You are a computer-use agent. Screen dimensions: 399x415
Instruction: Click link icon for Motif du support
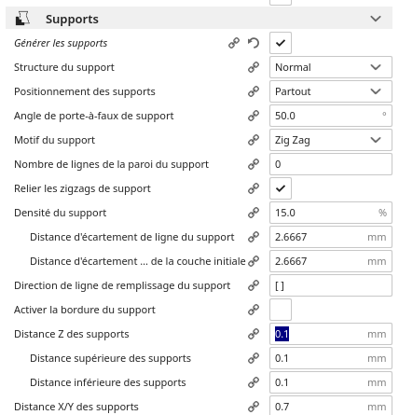[x=254, y=140]
